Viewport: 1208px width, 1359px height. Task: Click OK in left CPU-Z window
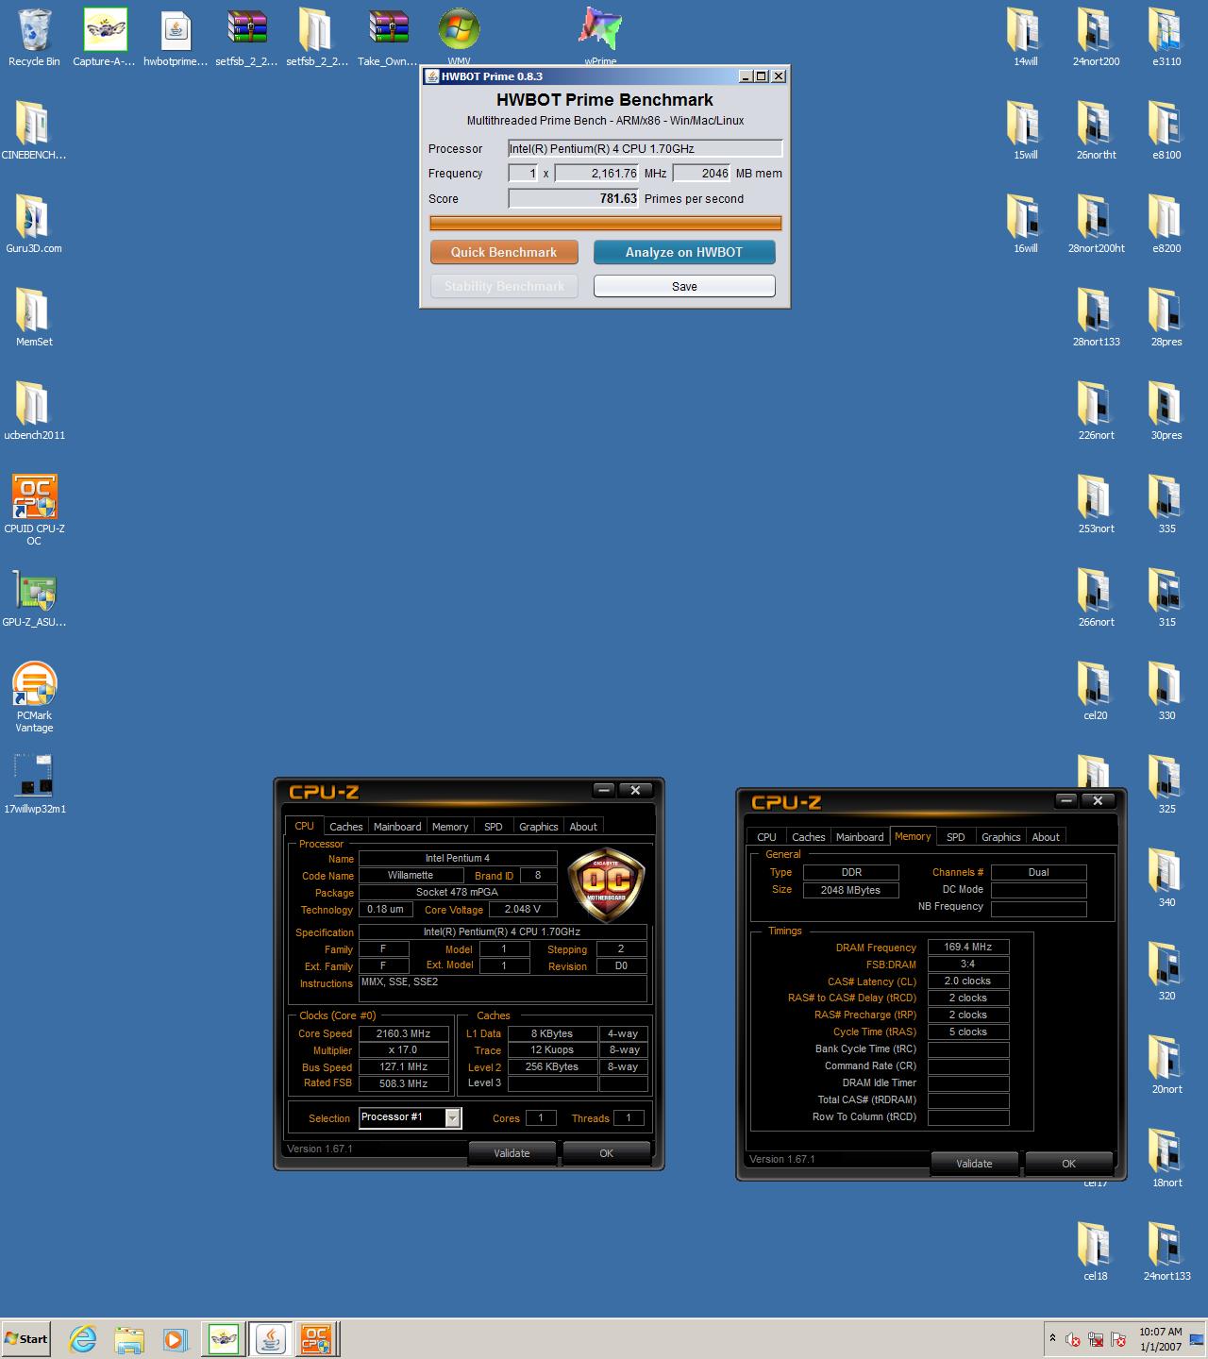606,1152
